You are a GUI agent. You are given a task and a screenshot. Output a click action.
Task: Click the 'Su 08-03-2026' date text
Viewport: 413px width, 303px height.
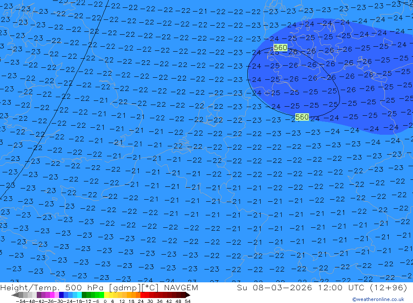(275, 288)
